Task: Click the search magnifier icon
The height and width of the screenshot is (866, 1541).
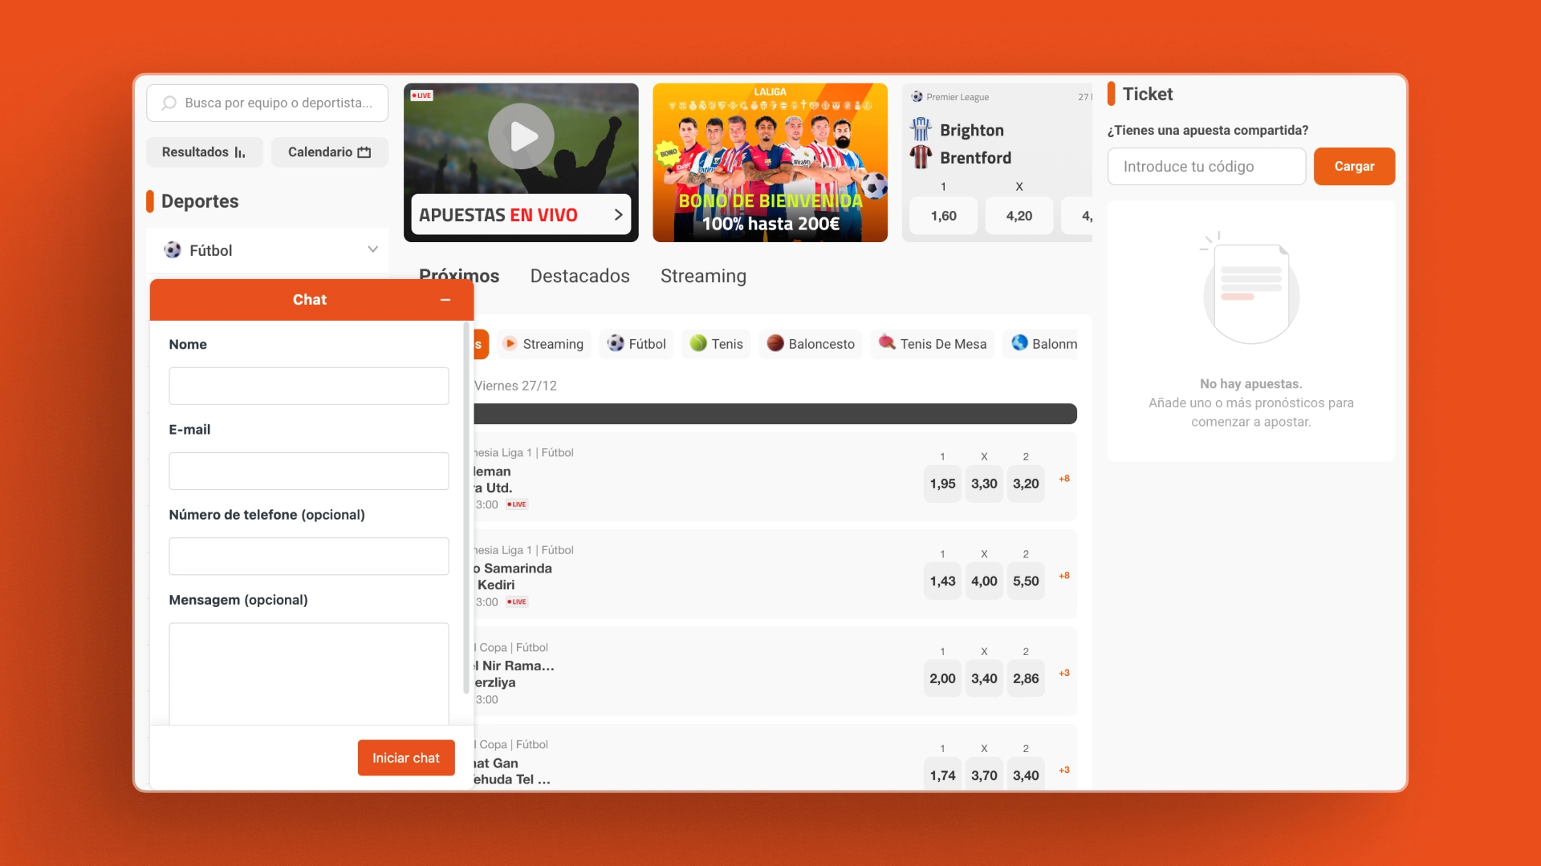Action: [x=169, y=103]
